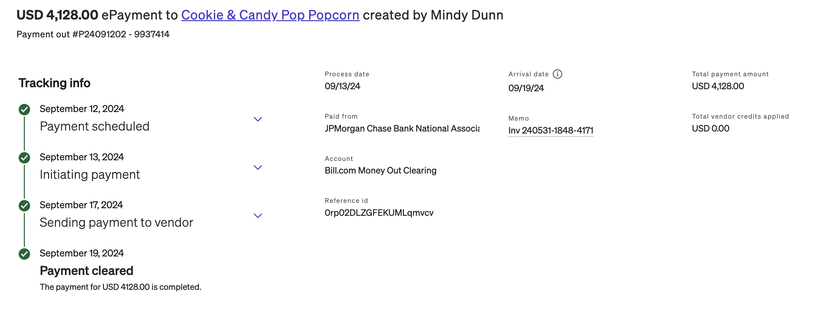Click the green checkmark next to September 12, 2024
The width and height of the screenshot is (827, 310).
pyautogui.click(x=24, y=109)
